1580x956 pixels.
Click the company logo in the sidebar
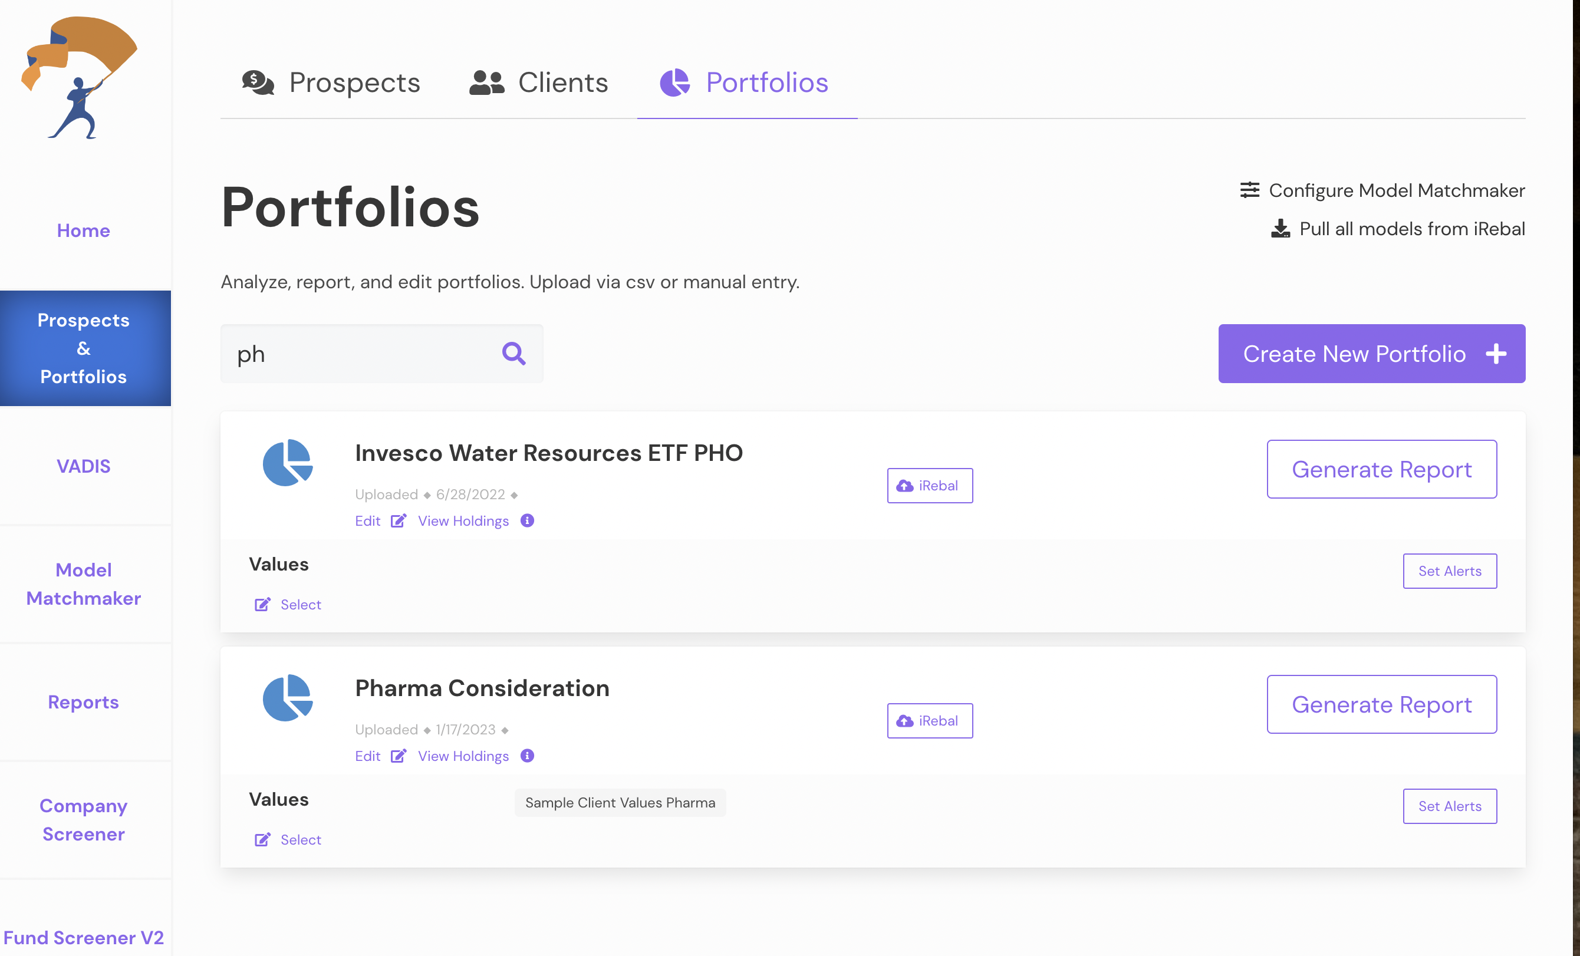point(80,78)
